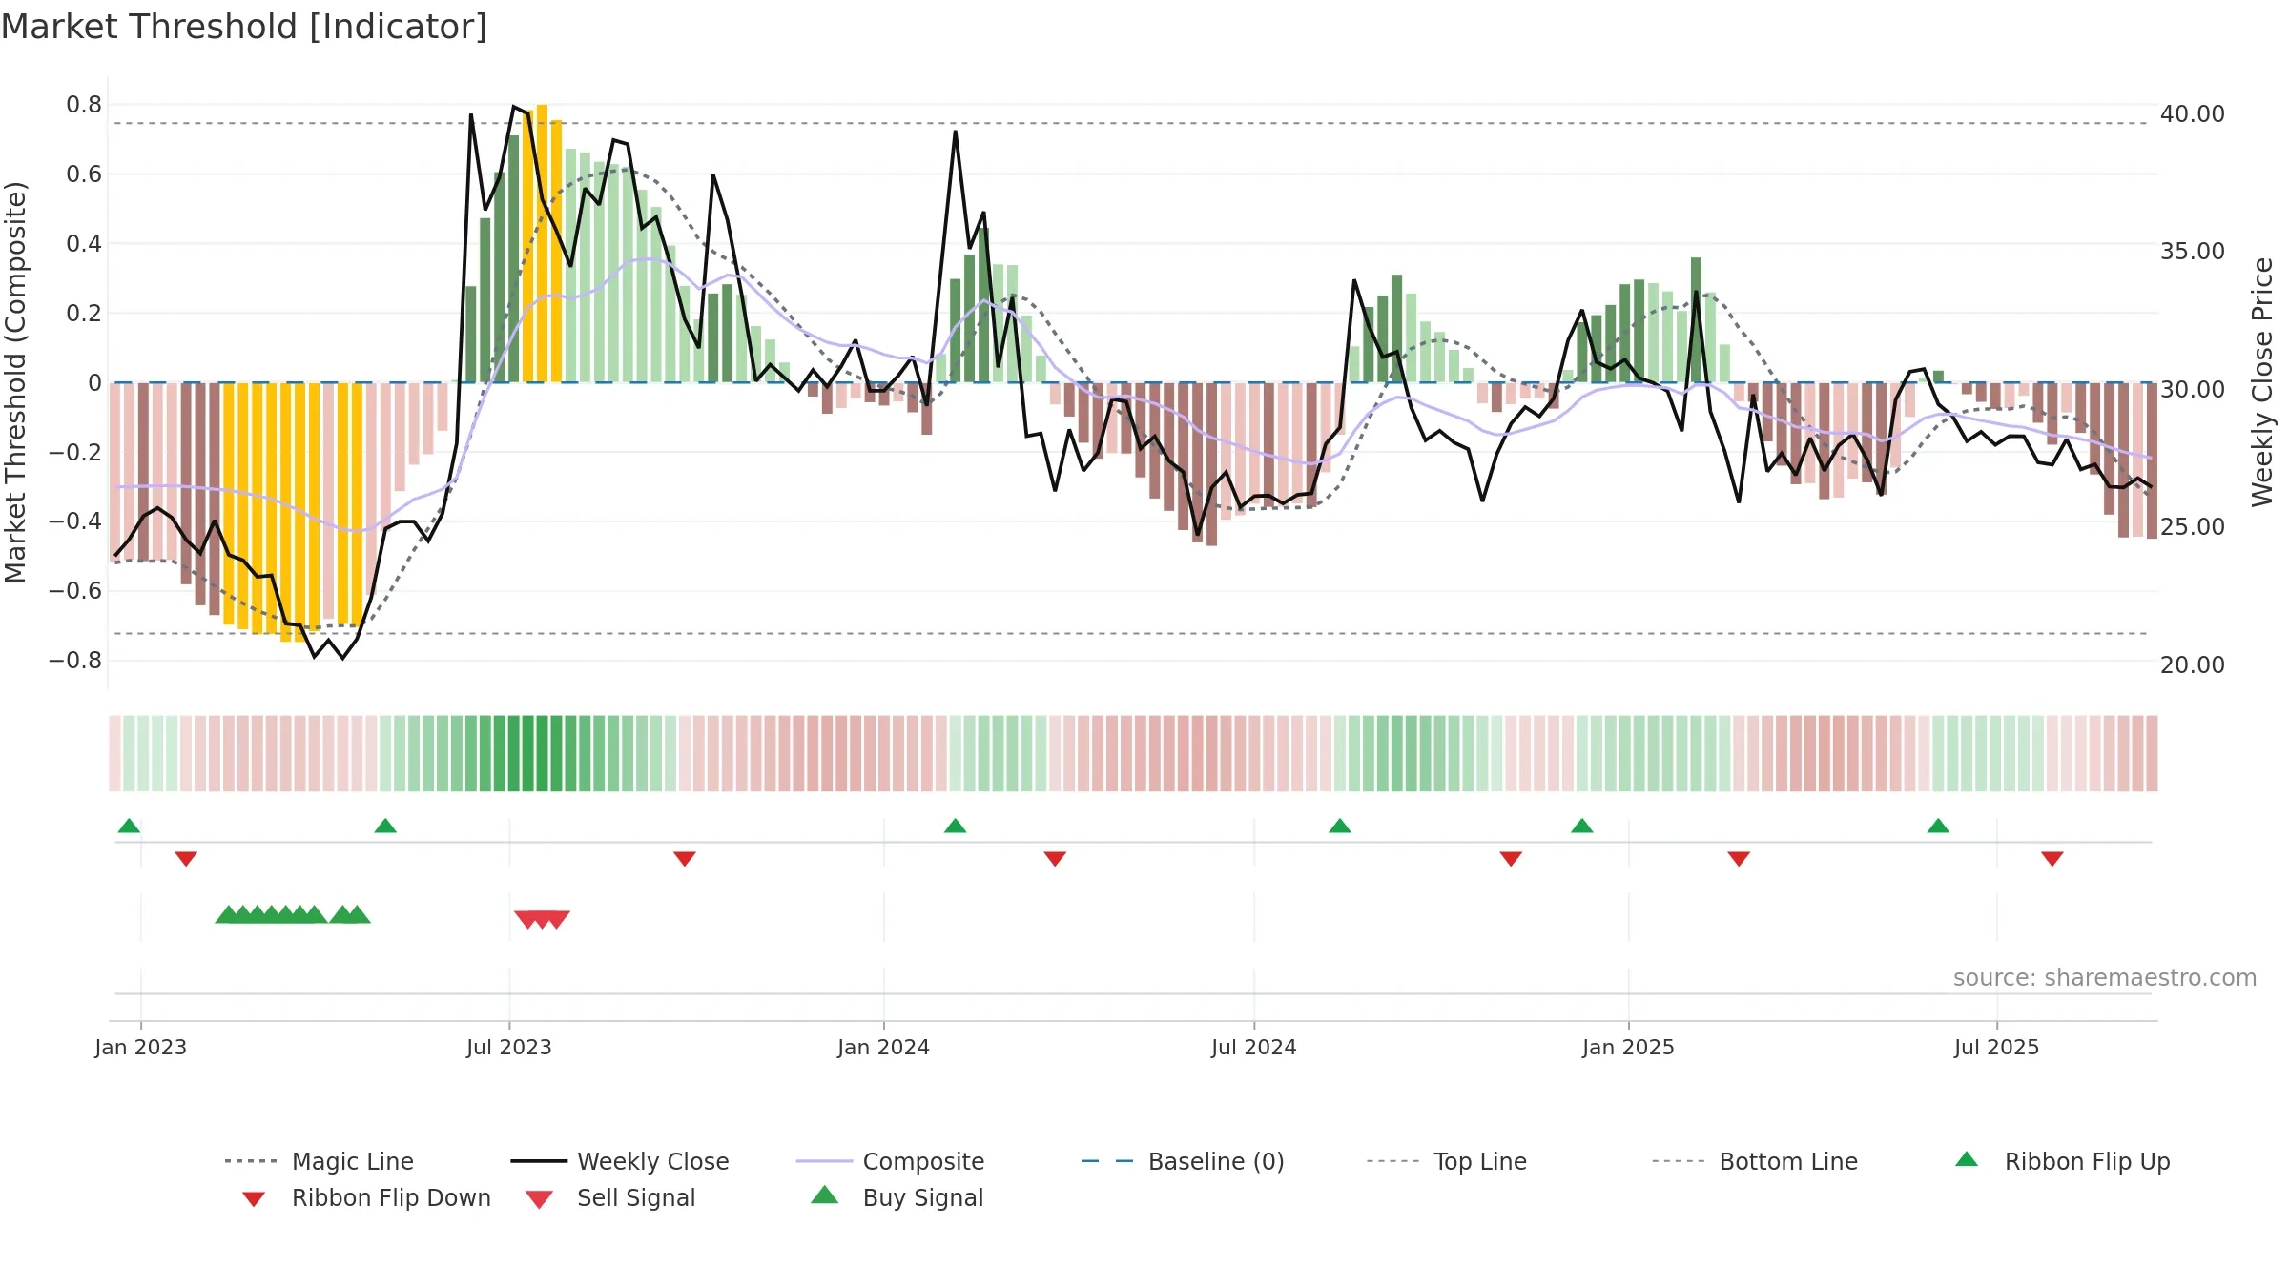Click the ribbon flip down marker in September 2023

point(685,859)
